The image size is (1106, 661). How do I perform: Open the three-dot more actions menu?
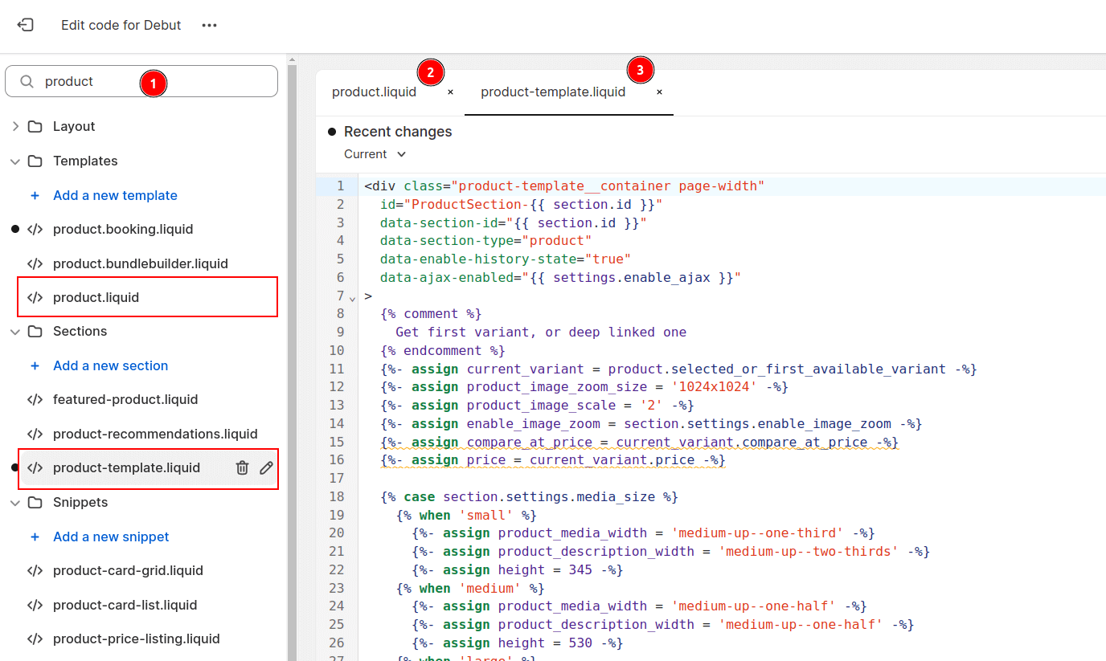pyautogui.click(x=210, y=25)
